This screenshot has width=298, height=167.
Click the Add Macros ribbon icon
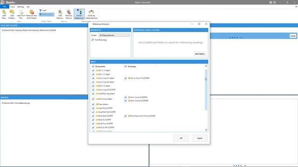click(x=60, y=13)
